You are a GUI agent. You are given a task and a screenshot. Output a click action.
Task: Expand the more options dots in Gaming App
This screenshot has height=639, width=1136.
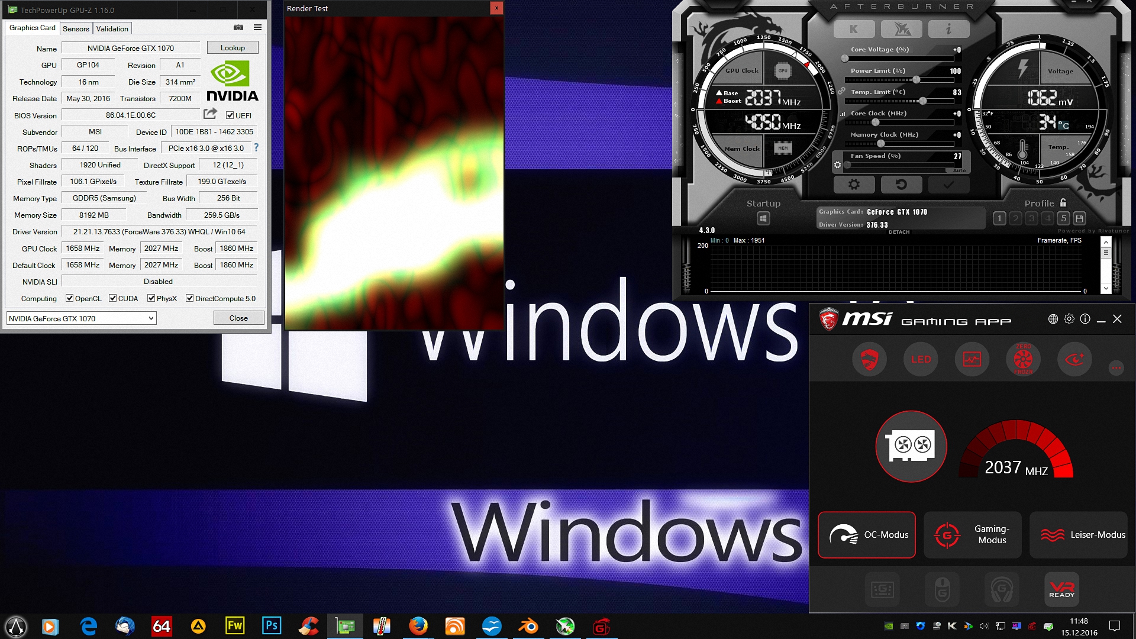pyautogui.click(x=1116, y=368)
